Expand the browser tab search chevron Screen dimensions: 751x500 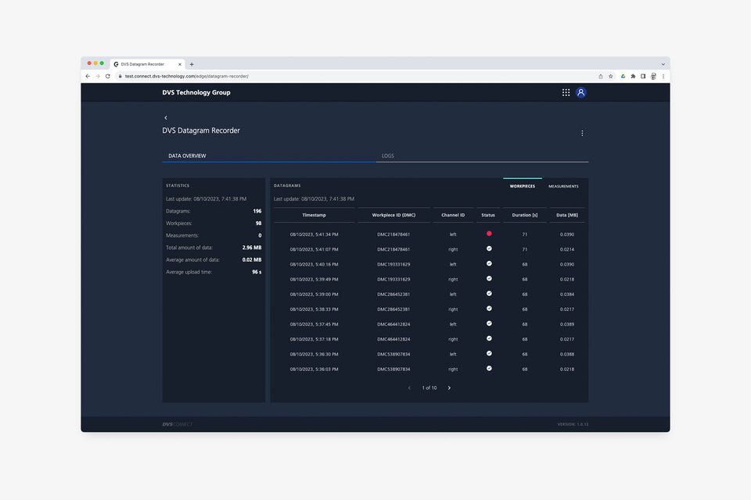(663, 64)
